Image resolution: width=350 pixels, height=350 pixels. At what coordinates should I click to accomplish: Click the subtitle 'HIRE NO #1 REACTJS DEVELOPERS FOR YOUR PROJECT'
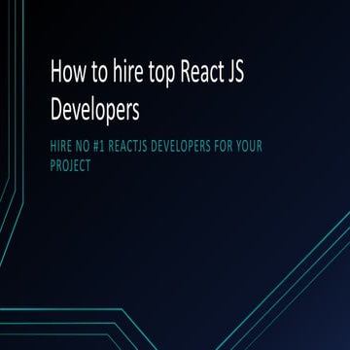(x=157, y=157)
